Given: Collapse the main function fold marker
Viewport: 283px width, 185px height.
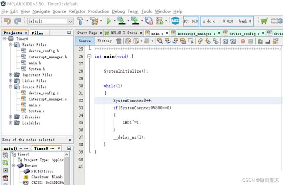Looking at the screenshot, I should click(89, 56).
